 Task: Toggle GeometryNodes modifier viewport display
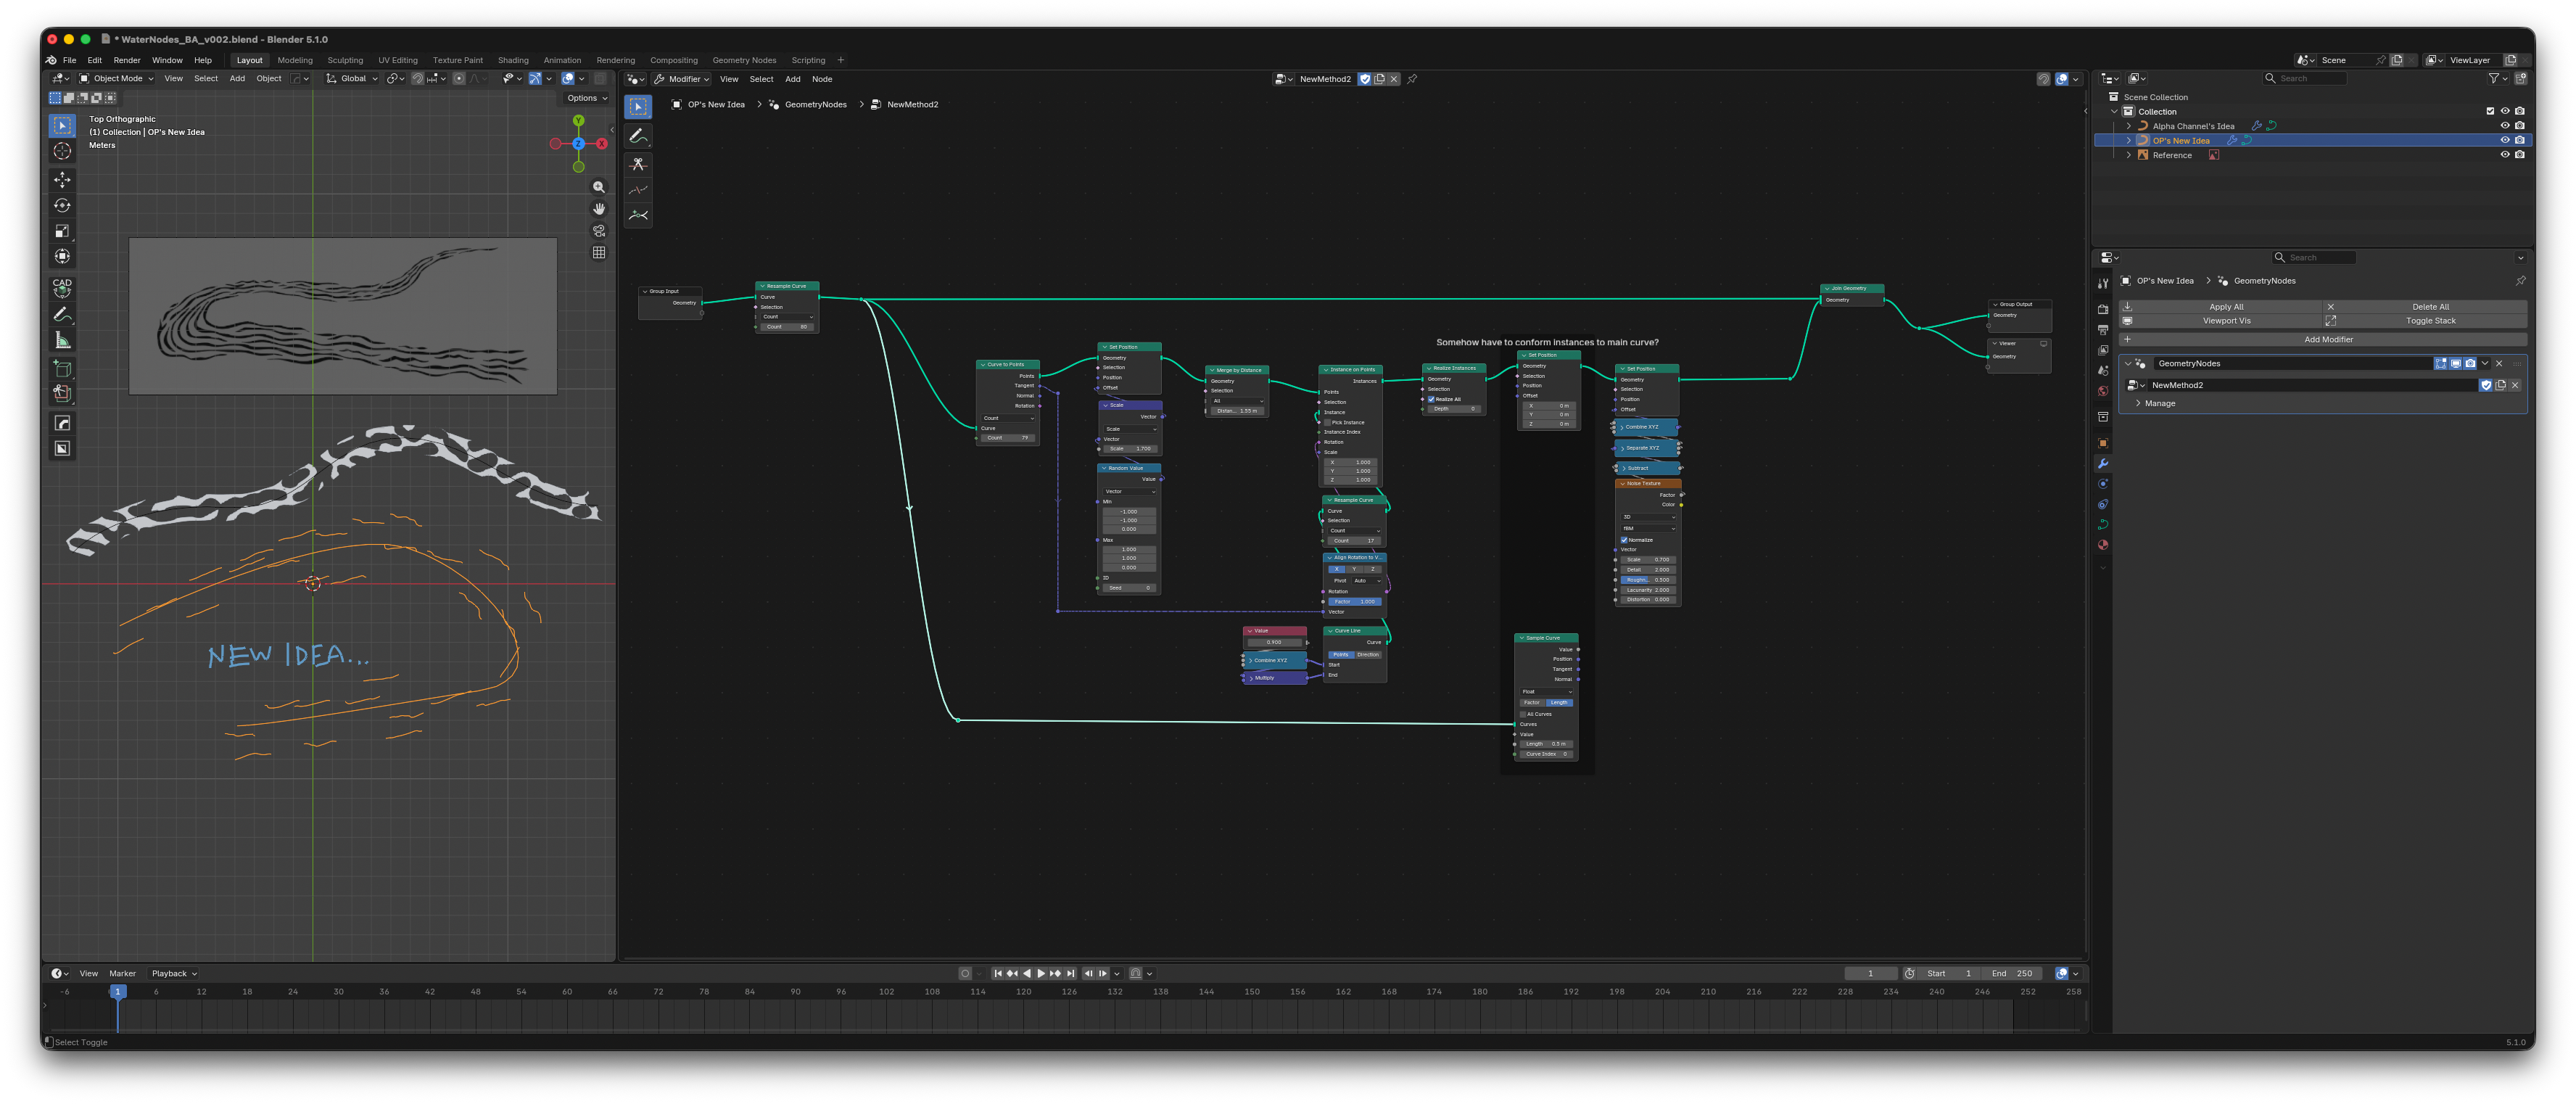(2456, 364)
